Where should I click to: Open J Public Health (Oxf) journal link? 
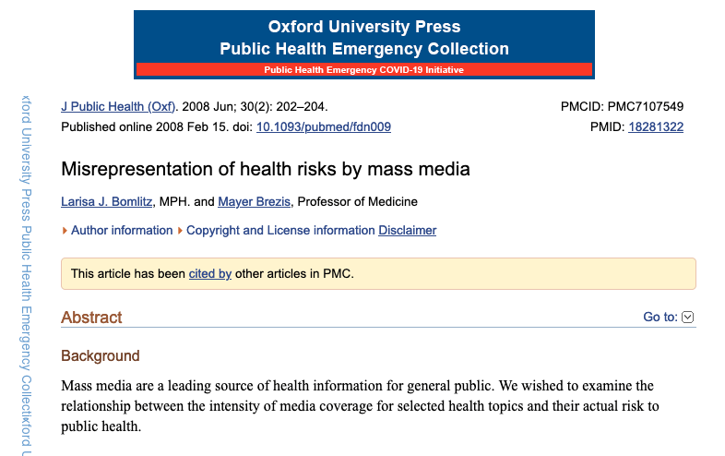118,106
